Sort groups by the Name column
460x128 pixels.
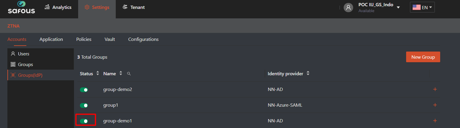[121, 74]
